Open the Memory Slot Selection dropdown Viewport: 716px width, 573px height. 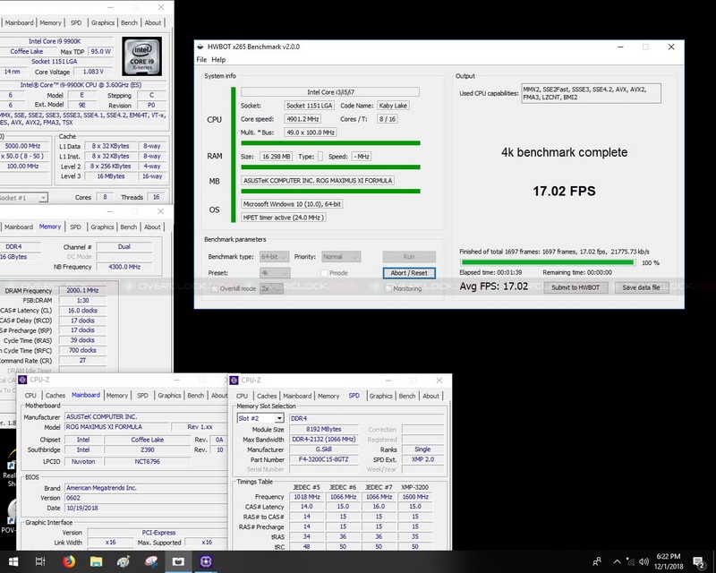click(260, 418)
